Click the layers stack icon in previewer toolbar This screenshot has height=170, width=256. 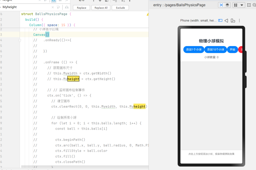228,5
